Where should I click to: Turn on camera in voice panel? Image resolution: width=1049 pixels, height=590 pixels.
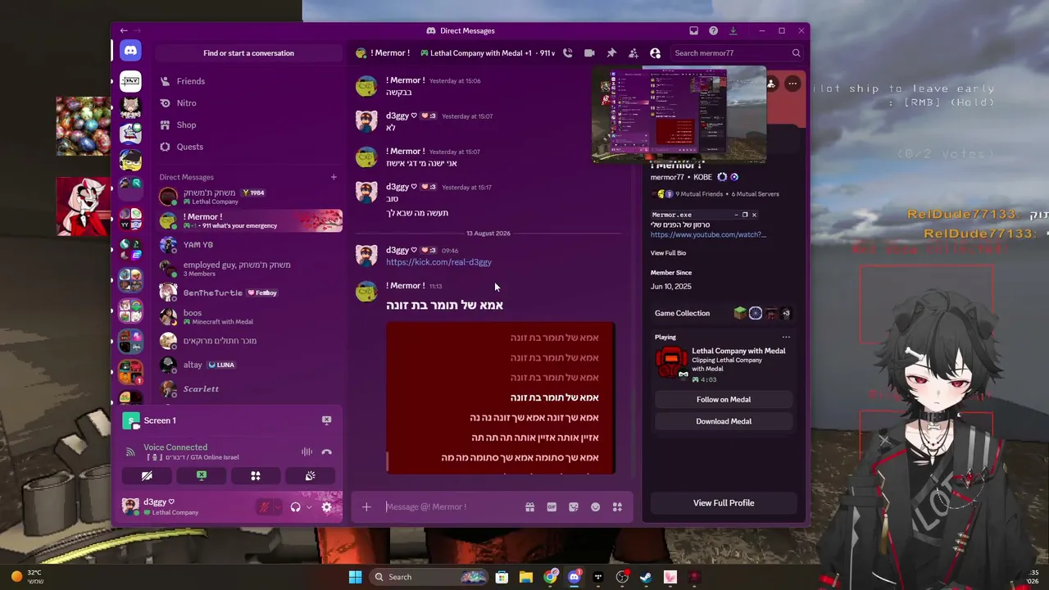147,475
